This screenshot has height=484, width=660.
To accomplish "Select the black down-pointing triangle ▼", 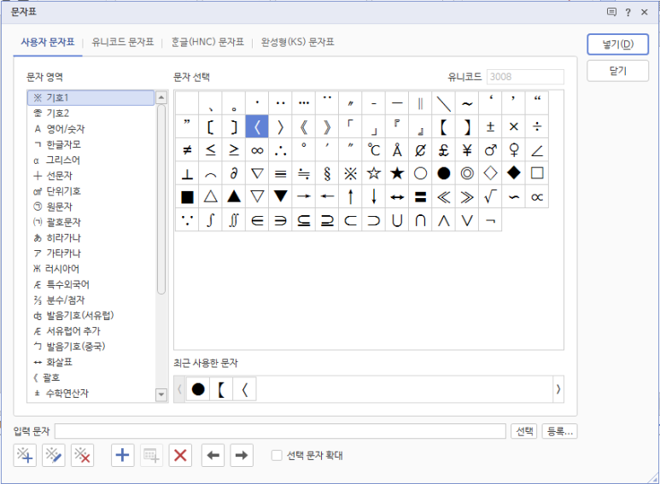I will click(280, 196).
